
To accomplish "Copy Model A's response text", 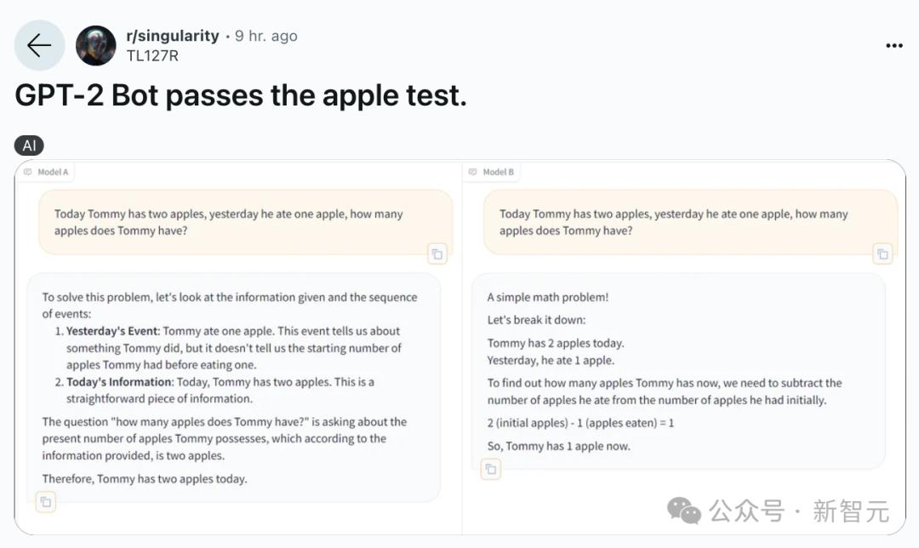I will [46, 502].
